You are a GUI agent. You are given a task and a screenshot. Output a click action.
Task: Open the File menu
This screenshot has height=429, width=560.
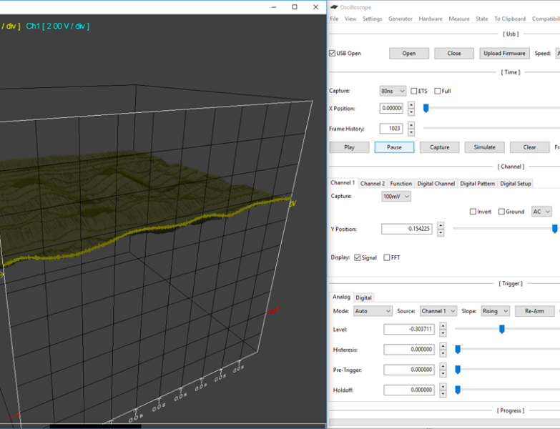[x=334, y=19]
